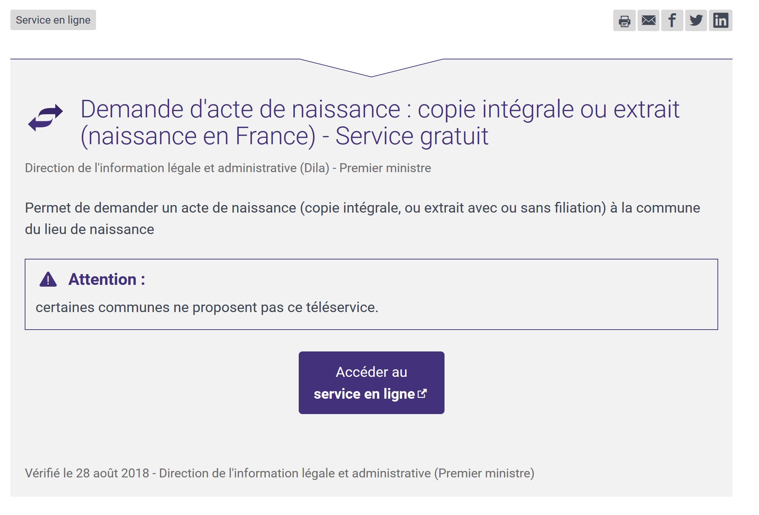This screenshot has width=759, height=515.
Task: Click the "Permet de demander" description paragraph
Action: pyautogui.click(x=362, y=208)
